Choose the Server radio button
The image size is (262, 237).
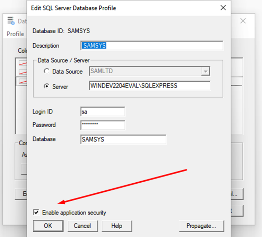pos(46,86)
